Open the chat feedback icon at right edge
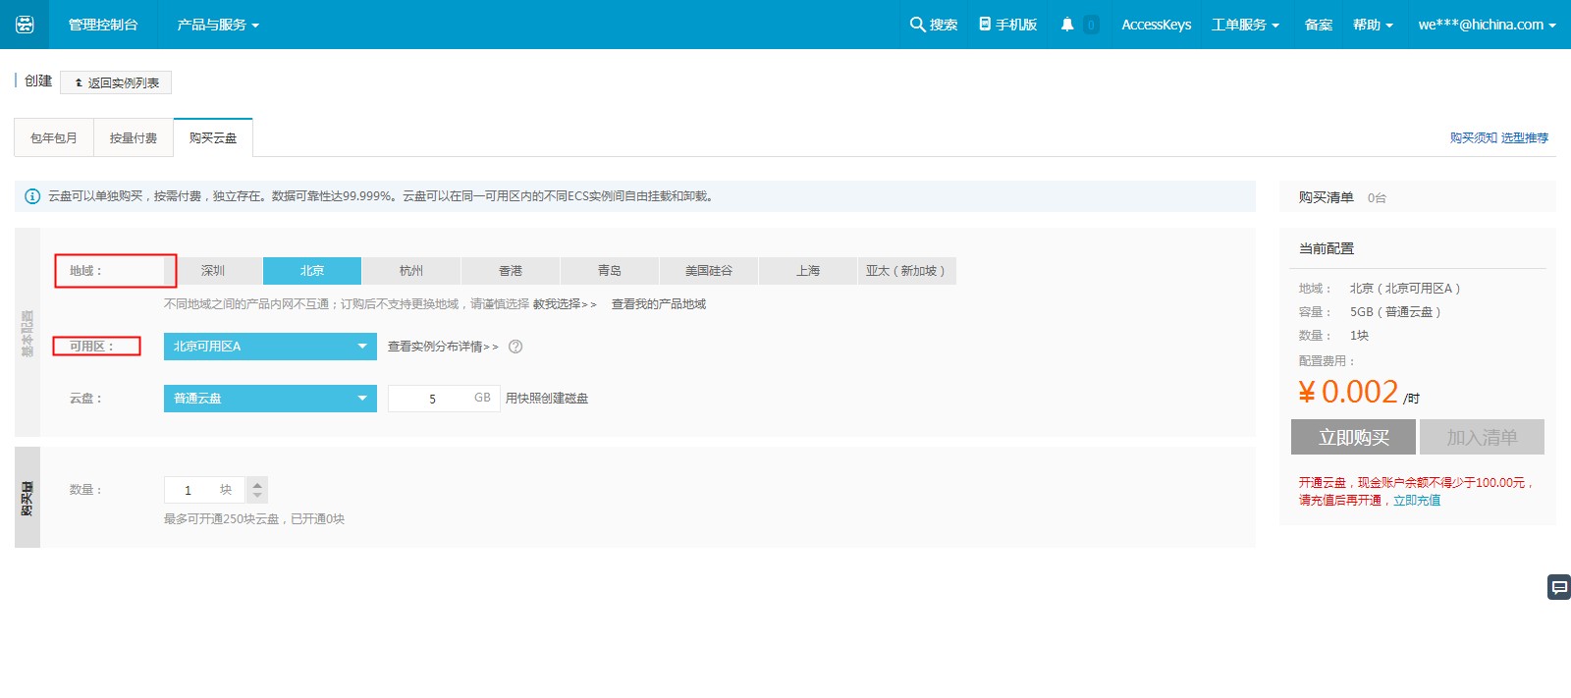 click(1558, 587)
